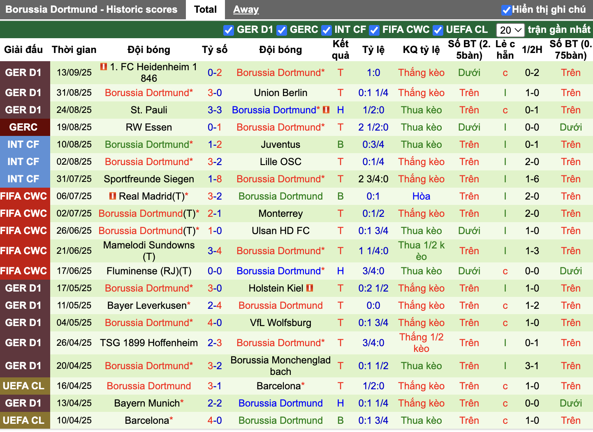Click TSG 1899 Hoffenheim team name

[x=149, y=343]
